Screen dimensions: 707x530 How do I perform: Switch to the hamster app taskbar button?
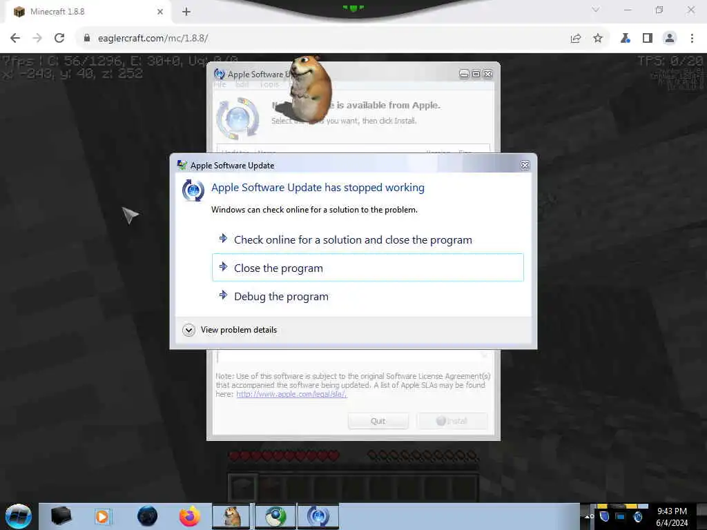point(232,516)
